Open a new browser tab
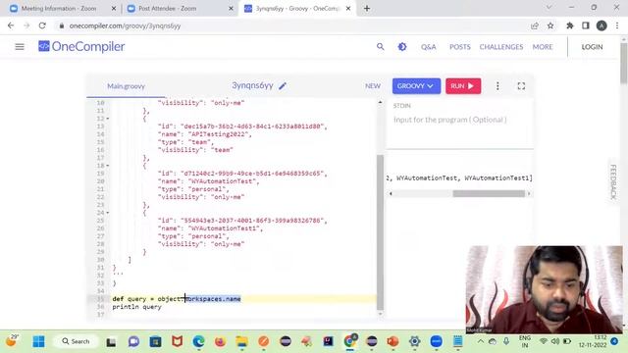628x353 pixels. pyautogui.click(x=366, y=9)
